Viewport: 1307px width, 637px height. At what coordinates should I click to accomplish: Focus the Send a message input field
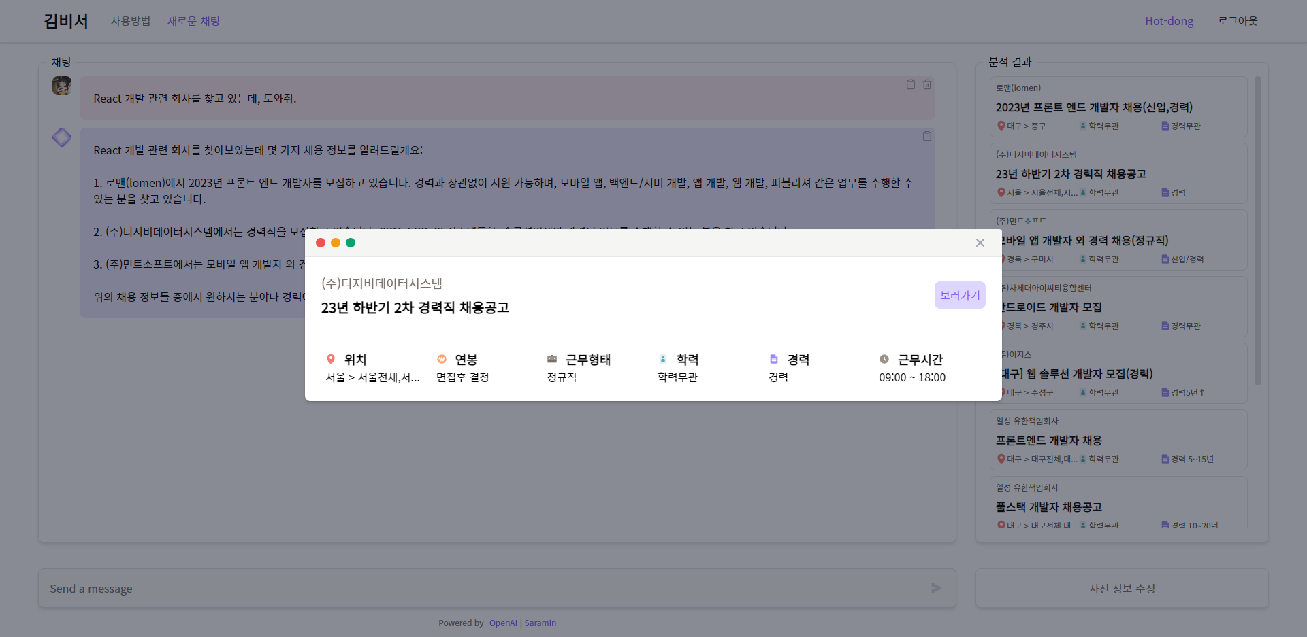point(497,588)
